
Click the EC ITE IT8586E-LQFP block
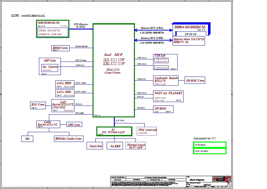114,132
